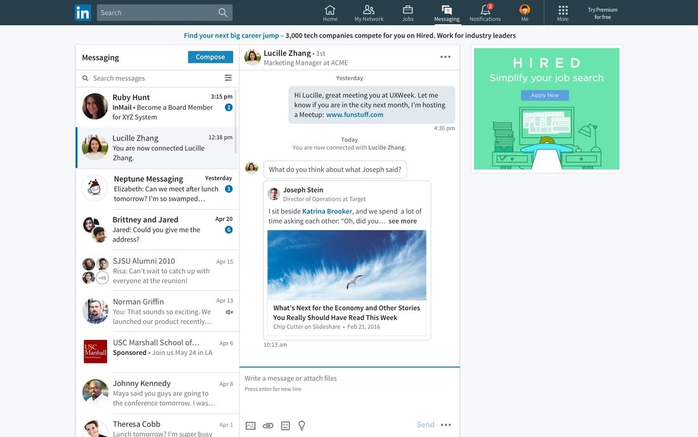698x437 pixels.
Task: Click the paperclip attachment icon
Action: tap(267, 425)
